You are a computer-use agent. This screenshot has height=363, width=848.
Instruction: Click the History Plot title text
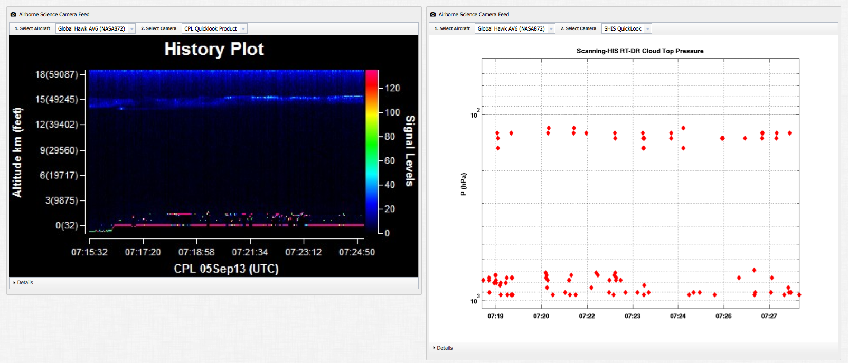(214, 49)
